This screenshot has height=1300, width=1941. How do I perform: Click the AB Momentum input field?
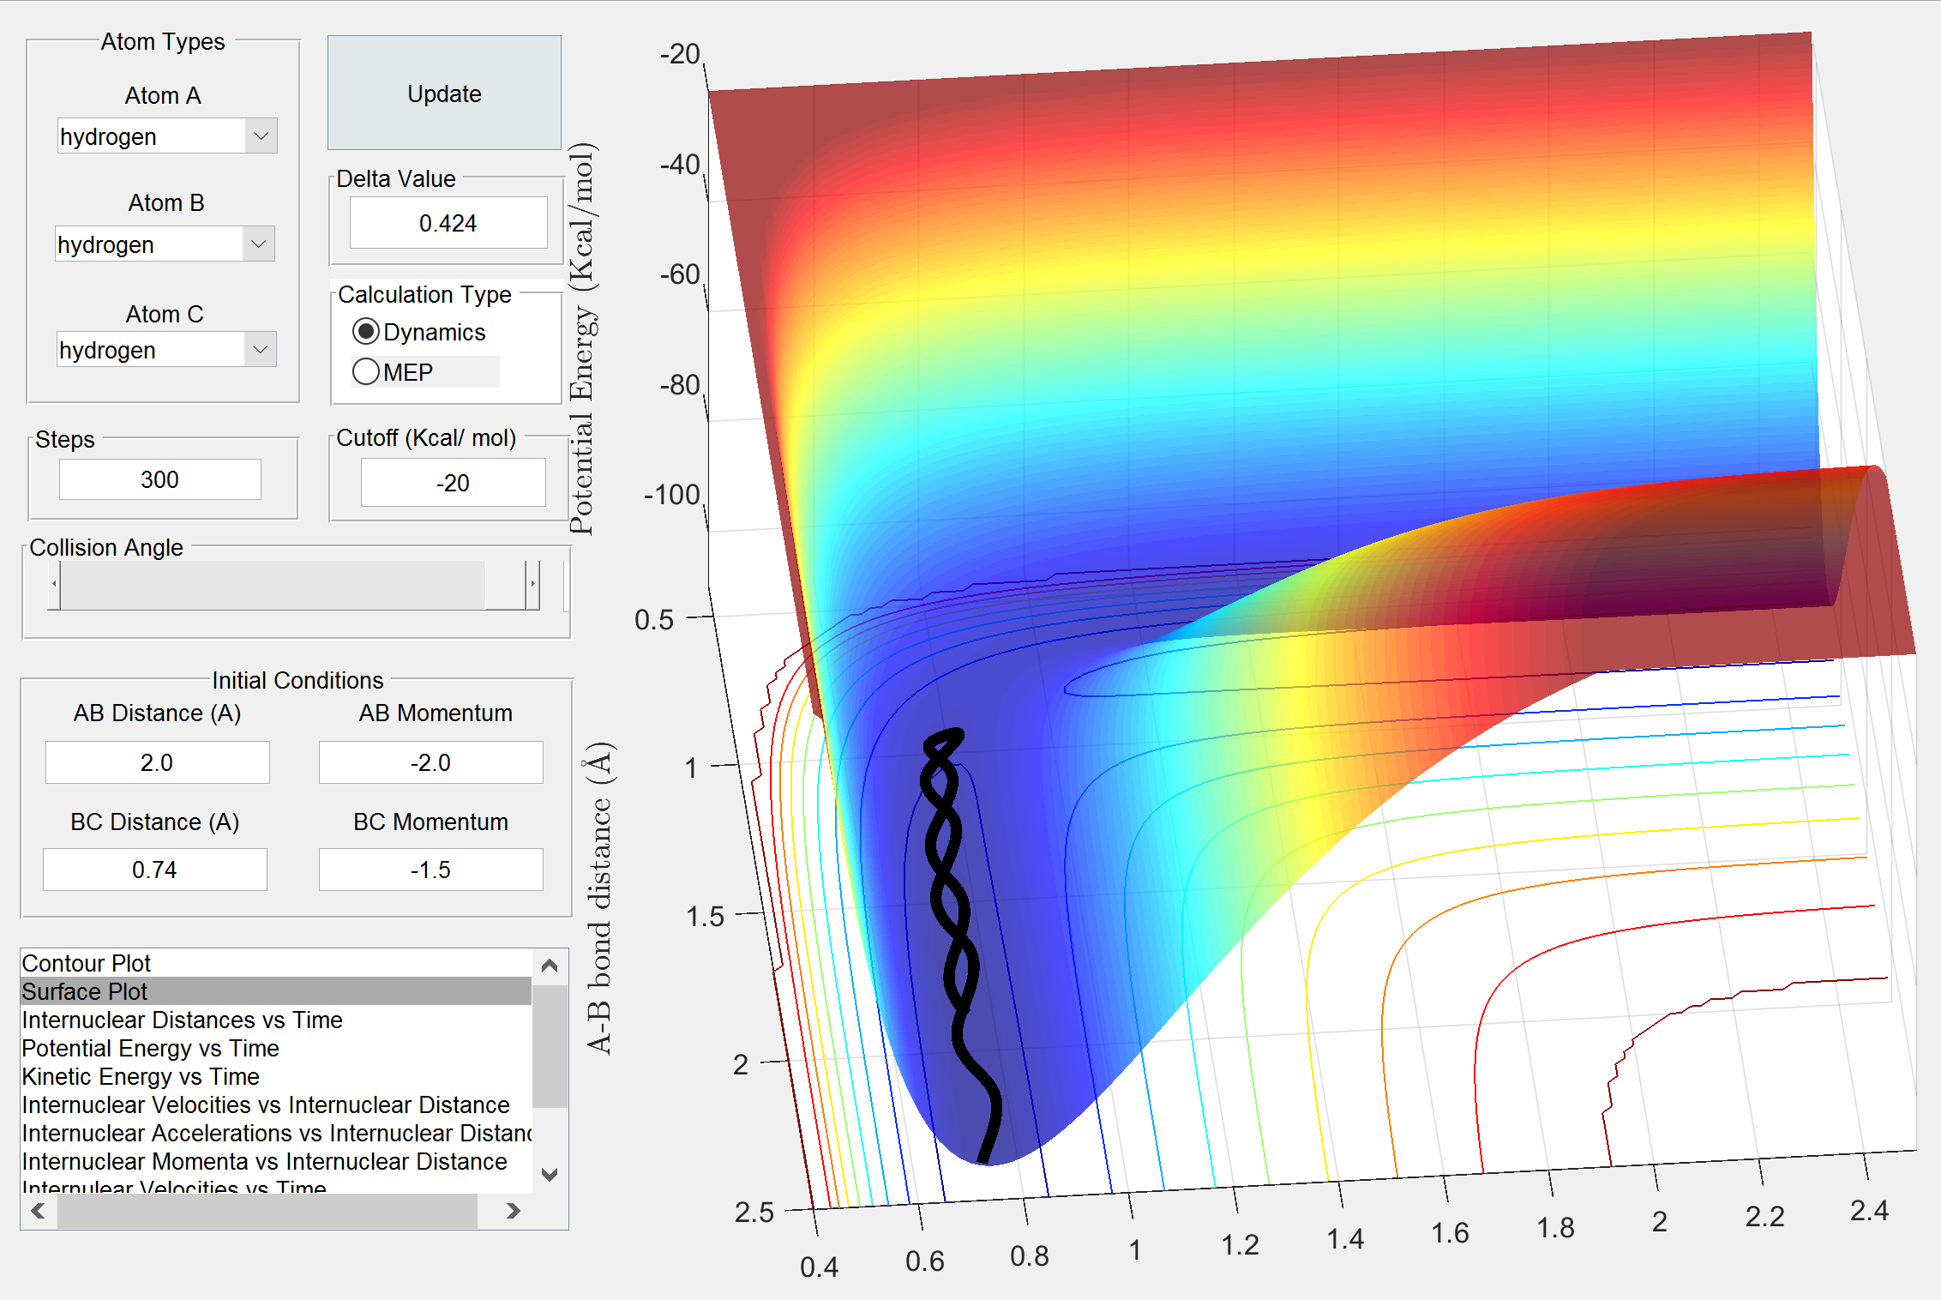click(430, 762)
